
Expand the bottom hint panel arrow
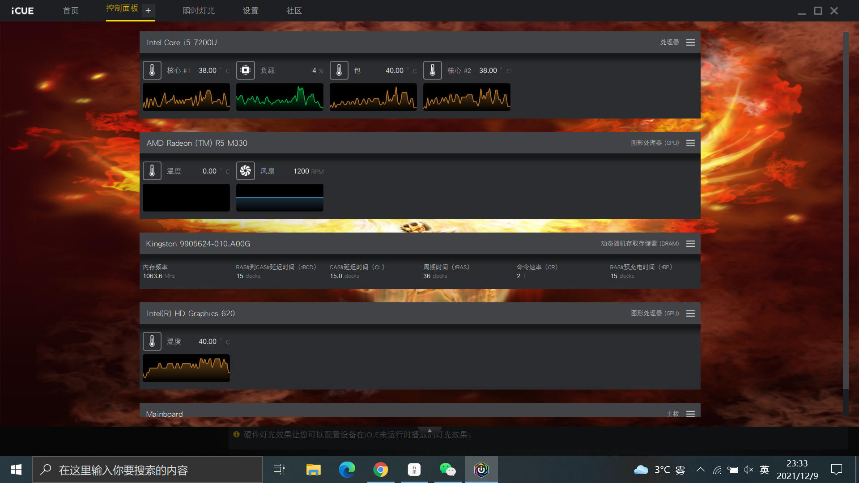click(x=429, y=430)
